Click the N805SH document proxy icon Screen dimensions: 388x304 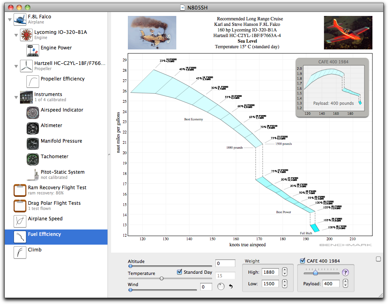coord(183,8)
